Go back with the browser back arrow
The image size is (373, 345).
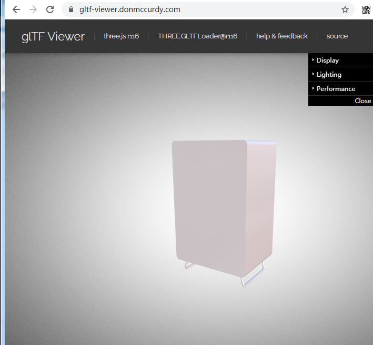16,9
